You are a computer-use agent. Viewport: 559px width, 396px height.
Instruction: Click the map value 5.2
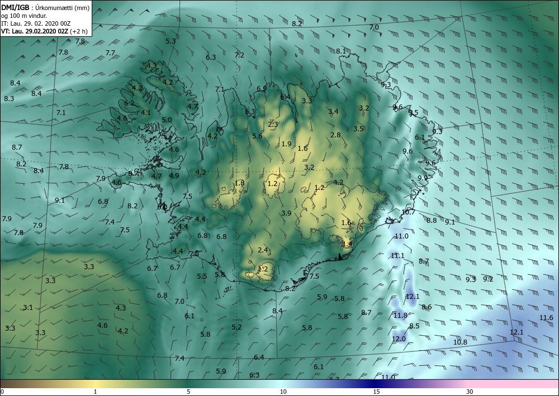(x=236, y=327)
